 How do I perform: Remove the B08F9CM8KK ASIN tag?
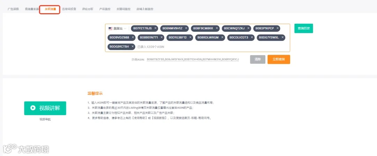click(217, 28)
